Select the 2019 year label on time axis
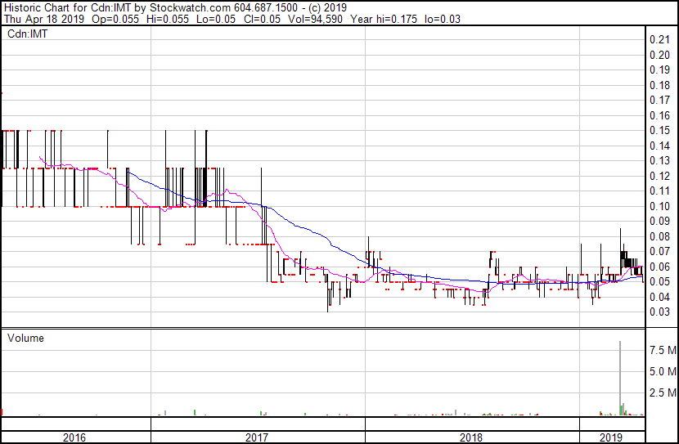The height and width of the screenshot is (444, 679). coord(610,437)
